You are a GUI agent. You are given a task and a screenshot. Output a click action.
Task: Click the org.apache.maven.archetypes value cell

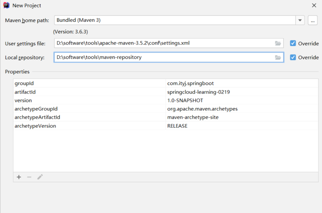[242, 109]
